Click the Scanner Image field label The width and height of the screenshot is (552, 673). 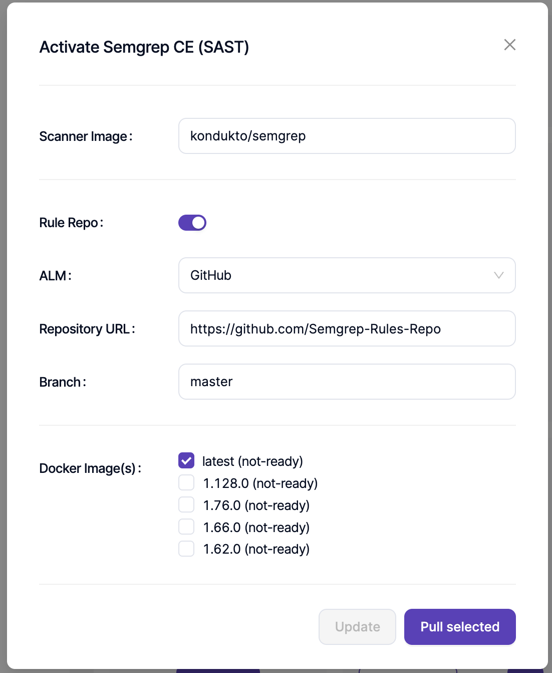tap(84, 136)
